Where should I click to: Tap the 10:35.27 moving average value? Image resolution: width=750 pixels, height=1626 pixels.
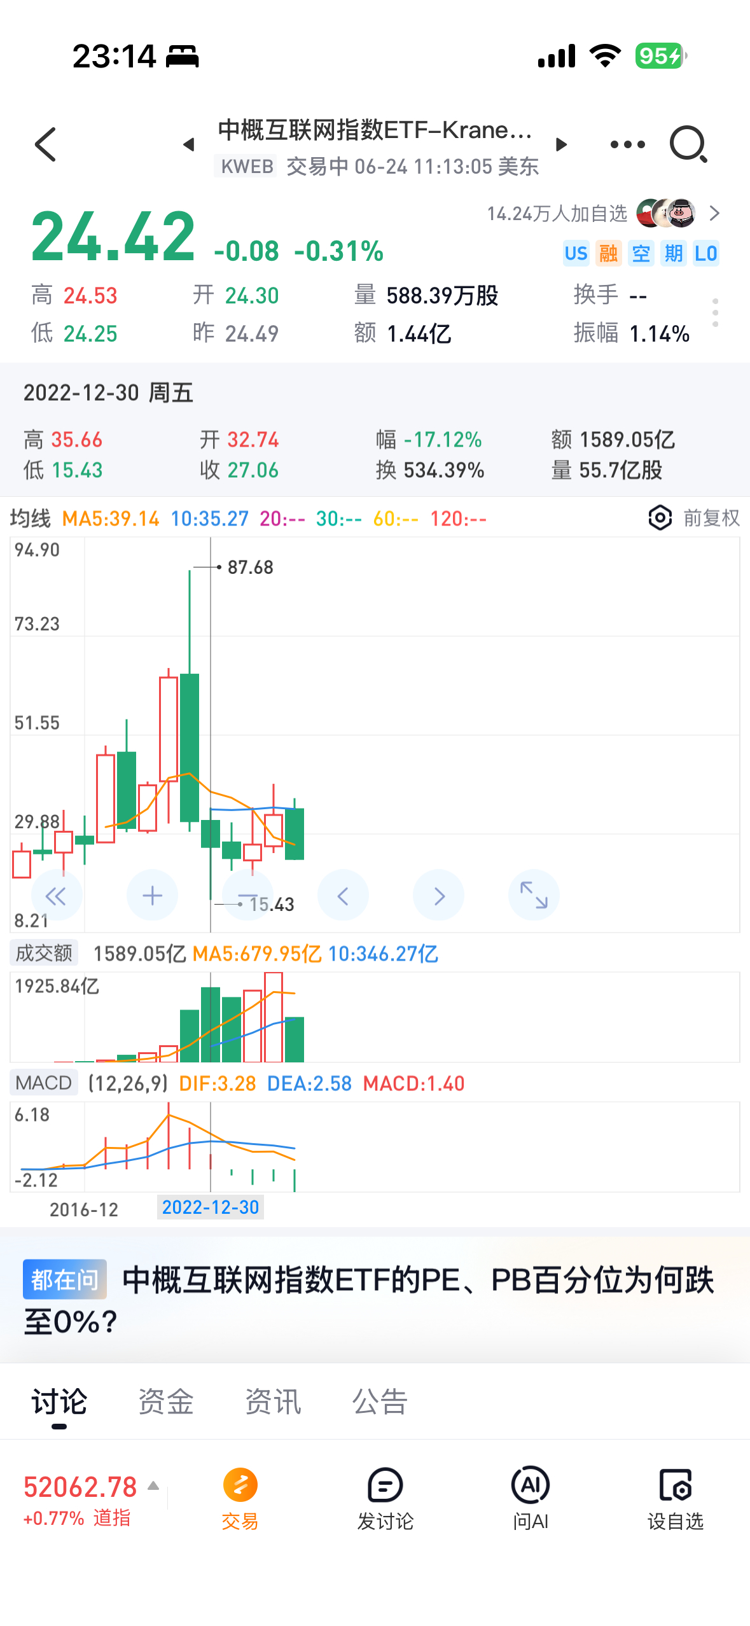[209, 518]
